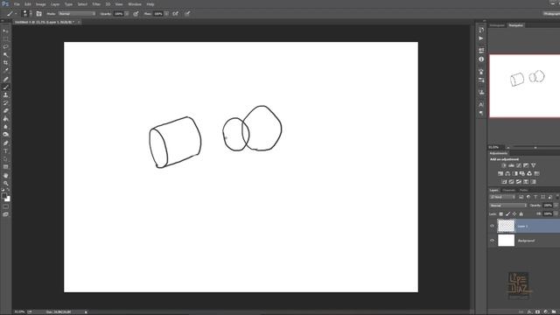Viewport: 560px width, 315px height.
Task: Open the layer Opacity dropdown arrow
Action: point(556,206)
